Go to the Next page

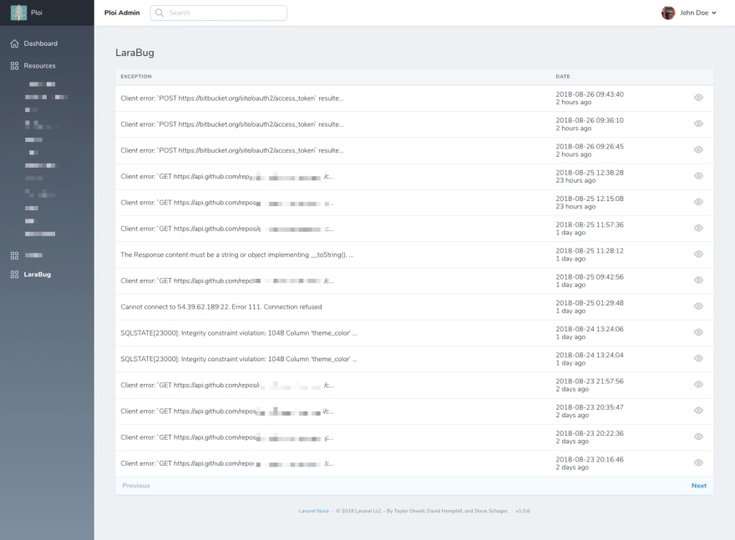pos(699,486)
